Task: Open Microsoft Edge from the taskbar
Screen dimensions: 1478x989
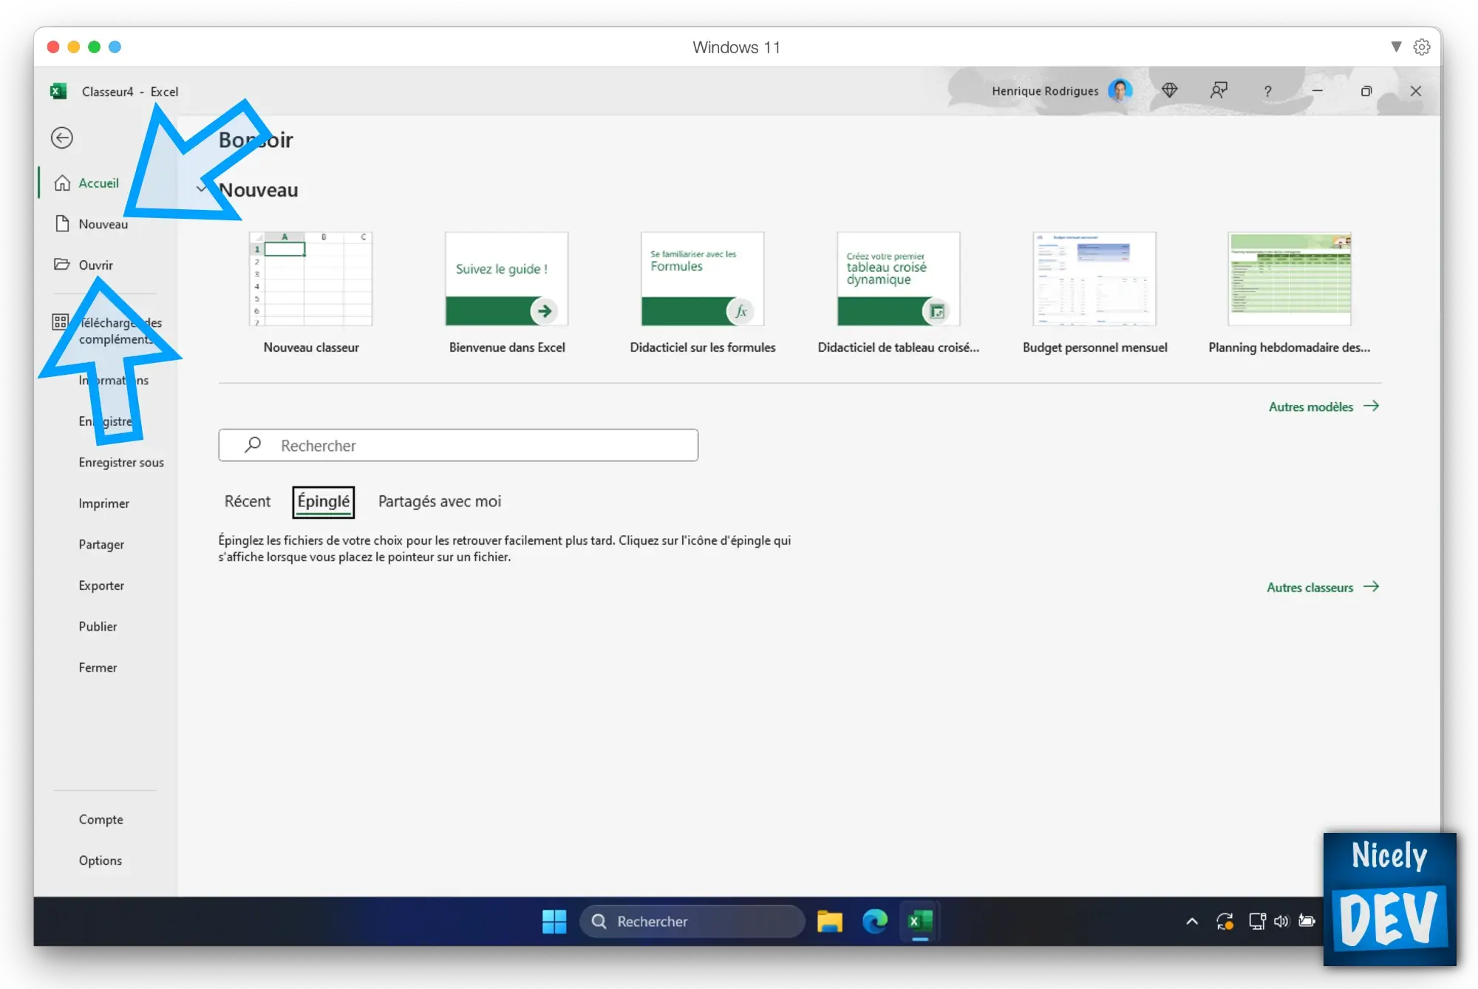Action: click(x=875, y=921)
